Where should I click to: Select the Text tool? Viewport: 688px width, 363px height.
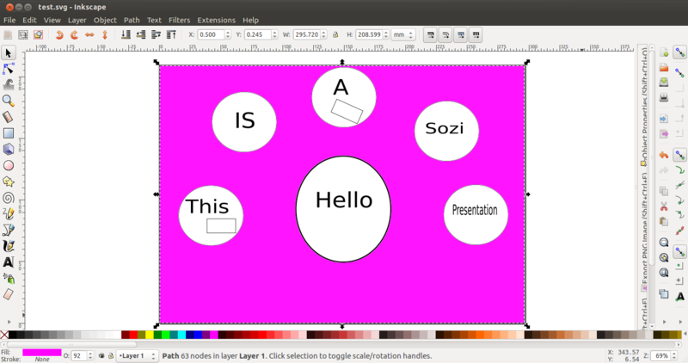[9, 262]
